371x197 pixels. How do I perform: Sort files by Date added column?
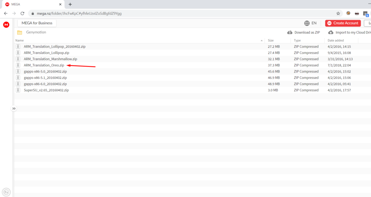pos(335,40)
